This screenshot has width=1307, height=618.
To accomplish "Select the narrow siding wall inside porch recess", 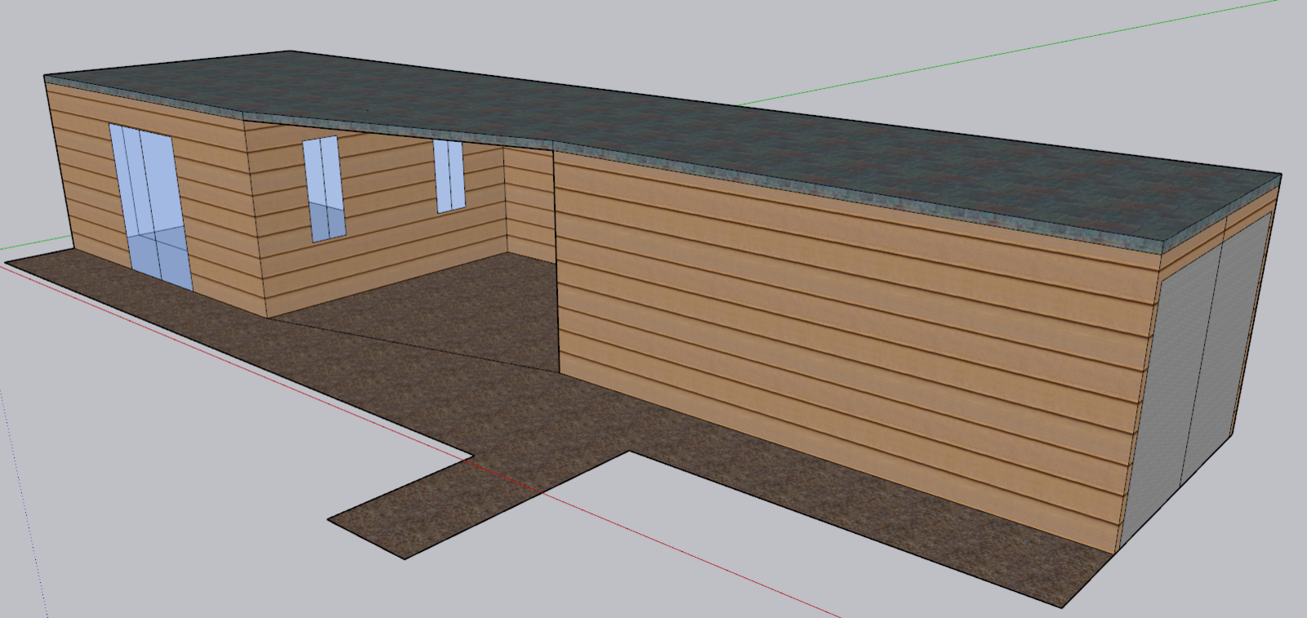I will pos(529,204).
